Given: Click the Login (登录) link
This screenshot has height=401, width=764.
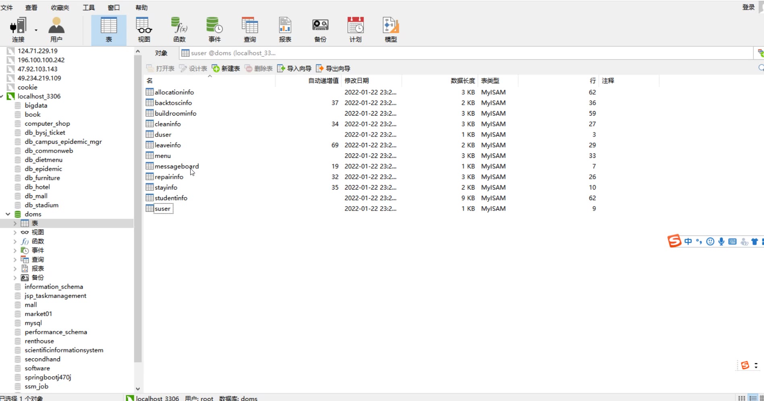Looking at the screenshot, I should pyautogui.click(x=748, y=7).
